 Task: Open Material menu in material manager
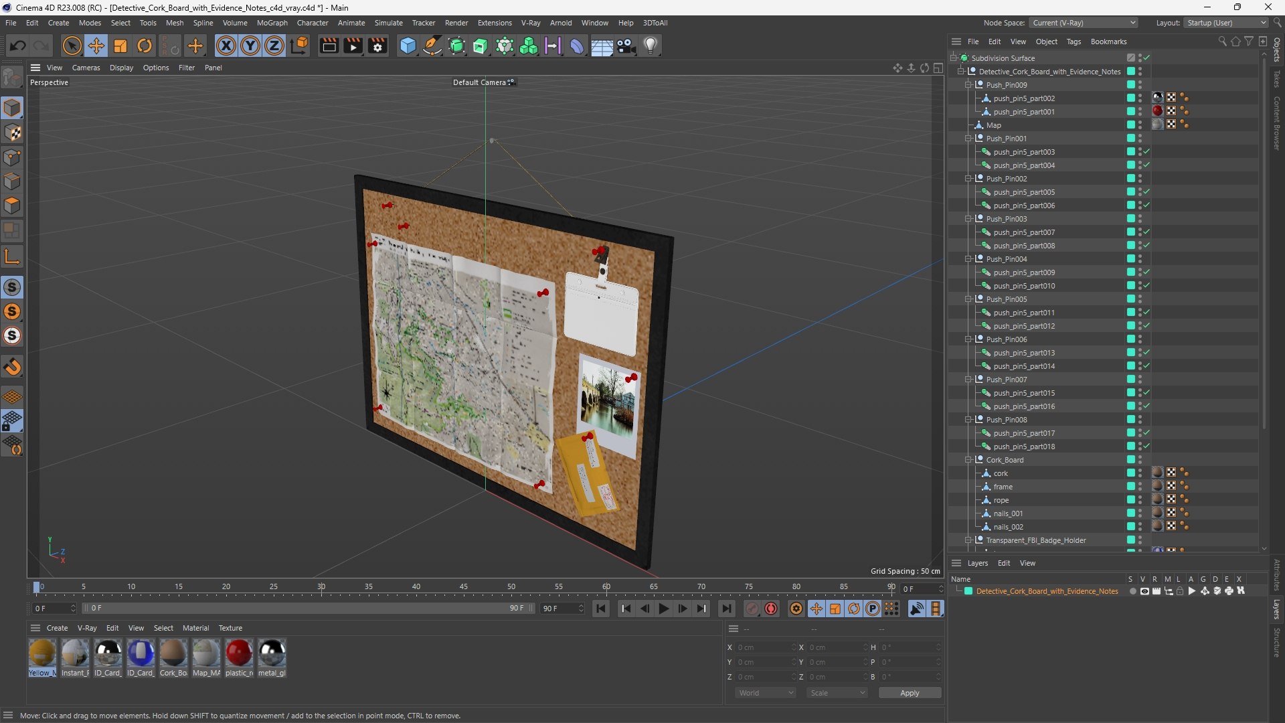coord(195,628)
